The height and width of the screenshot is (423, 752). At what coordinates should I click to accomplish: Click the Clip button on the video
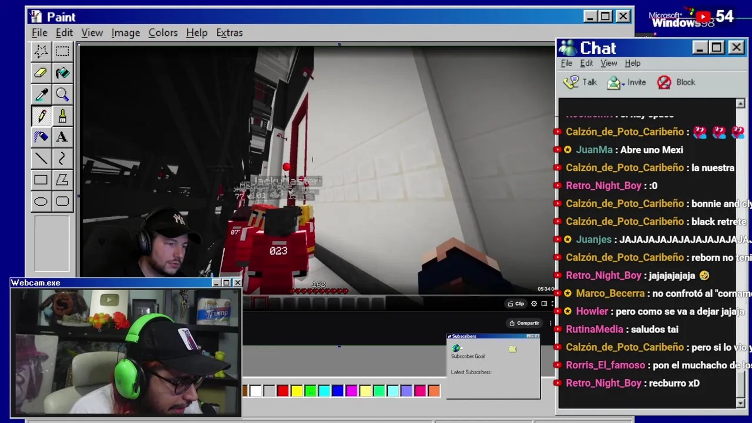516,304
